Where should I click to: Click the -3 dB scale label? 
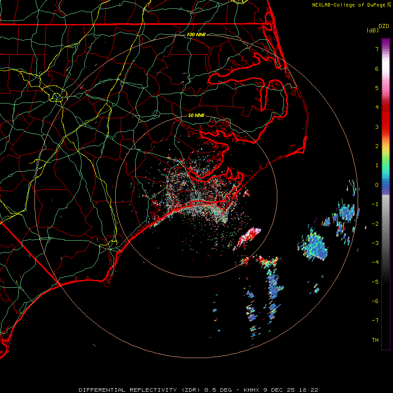(x=375, y=243)
